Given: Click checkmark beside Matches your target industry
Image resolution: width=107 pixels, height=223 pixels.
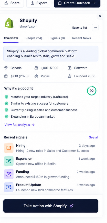Looking at the screenshot, I should pyautogui.click(x=6, y=97).
